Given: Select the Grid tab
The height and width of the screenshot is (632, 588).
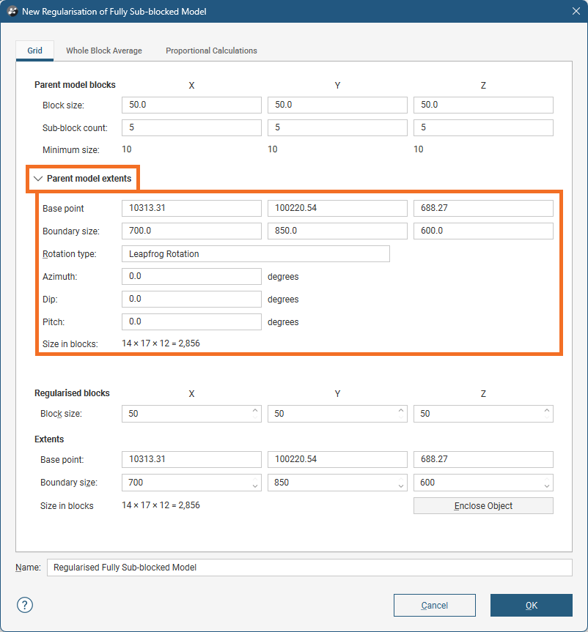Looking at the screenshot, I should coord(34,51).
